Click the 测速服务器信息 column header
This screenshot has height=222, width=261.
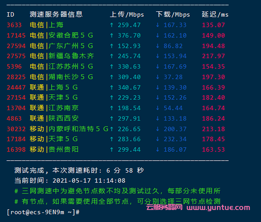point(56,14)
